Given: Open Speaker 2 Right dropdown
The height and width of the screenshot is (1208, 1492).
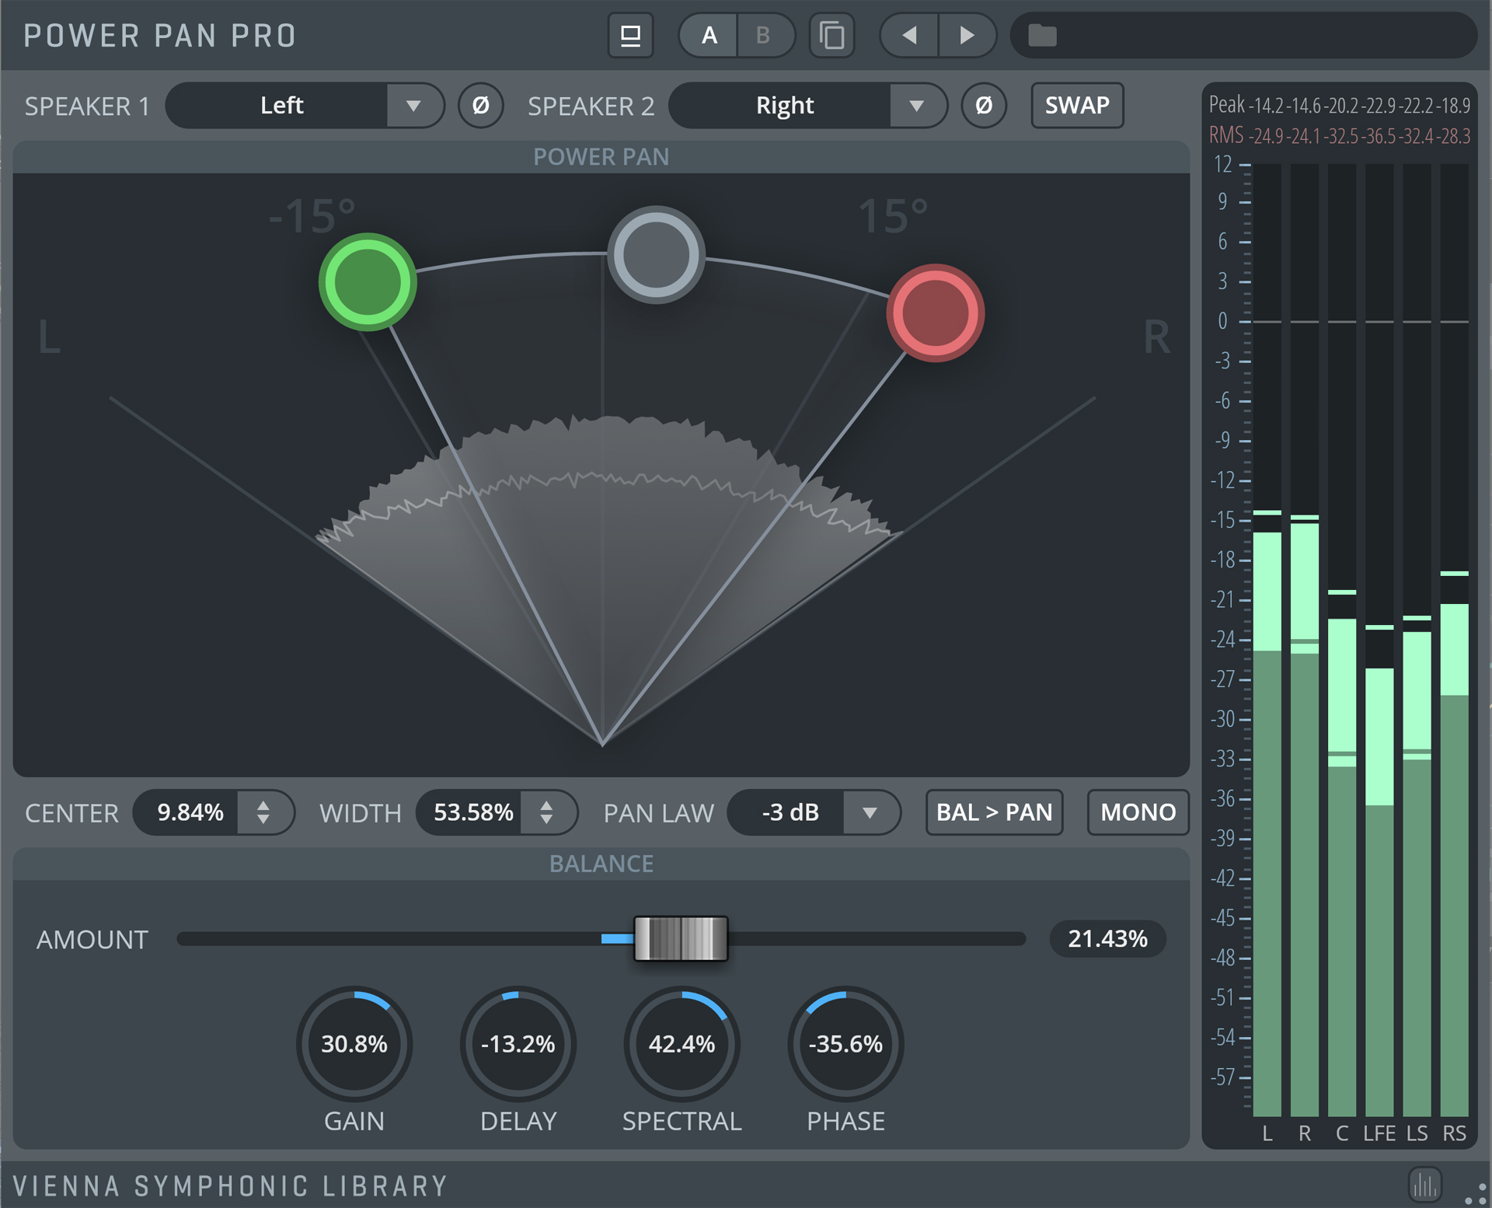Looking at the screenshot, I should (x=916, y=106).
